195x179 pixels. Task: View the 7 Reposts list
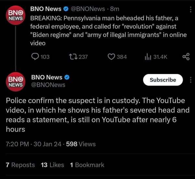[20, 165]
